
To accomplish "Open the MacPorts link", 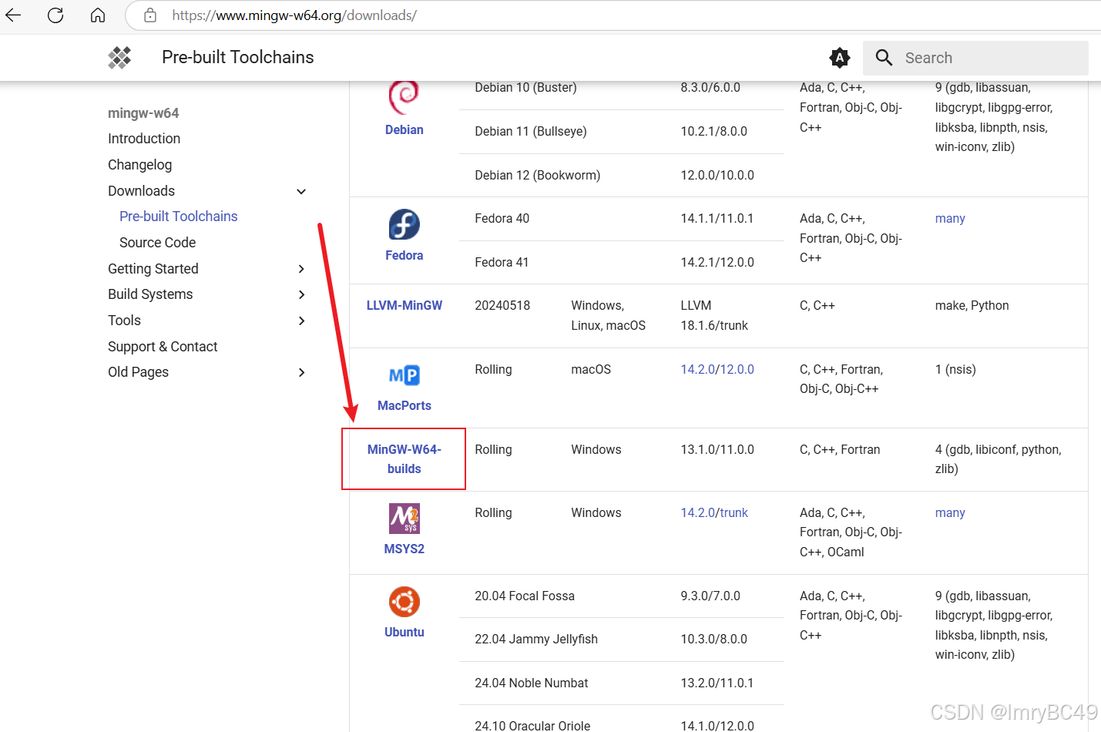I will click(404, 405).
